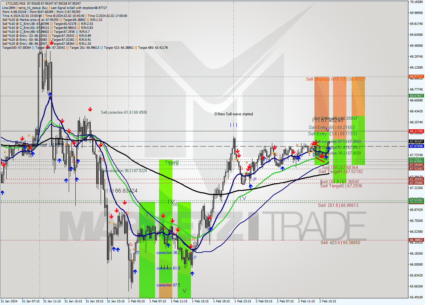This screenshot has width=425, height=305.
Task: Click the blue 67.87698 price tag on axis
Action: (x=416, y=146)
